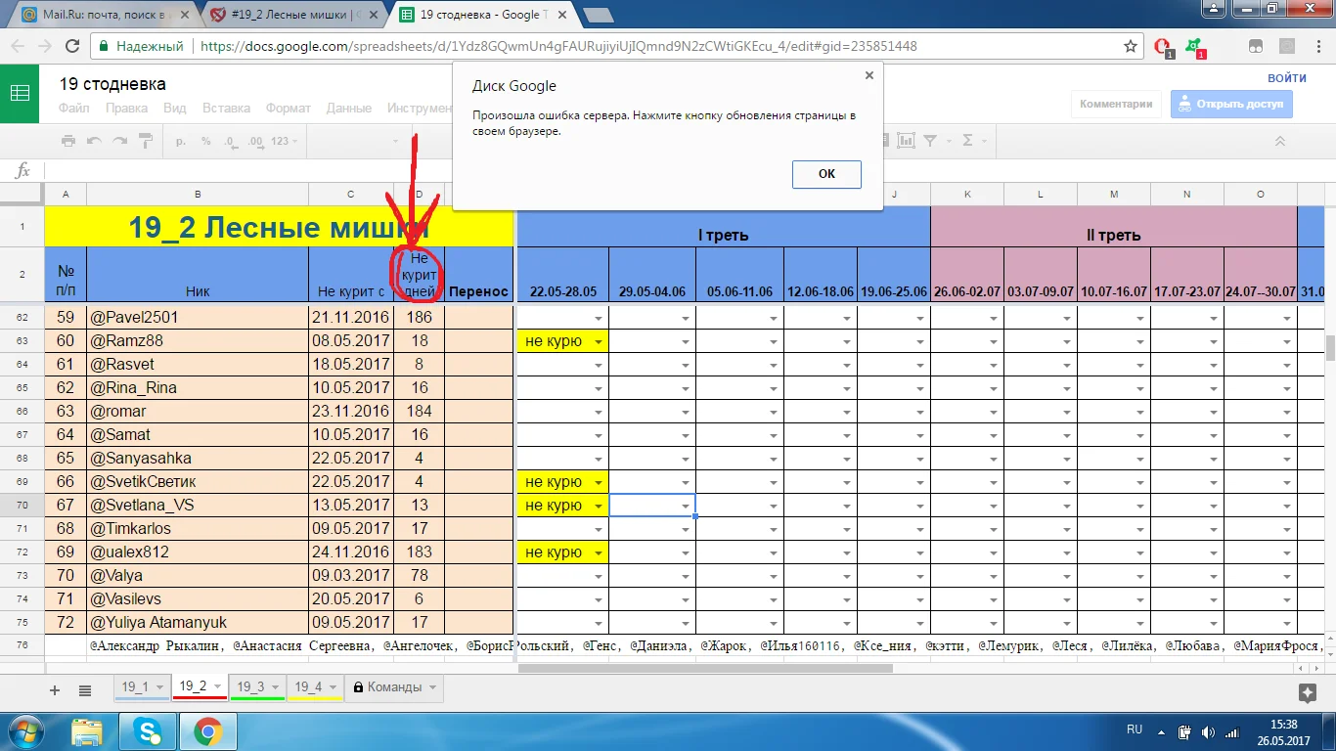Click the filter funnel icon
This screenshot has height=751, width=1336.
click(x=931, y=141)
